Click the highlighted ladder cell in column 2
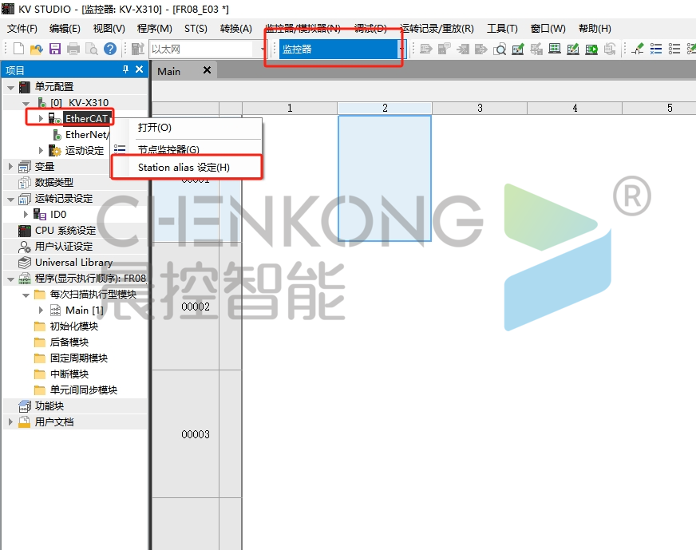Viewport: 696px width, 550px height. (385, 179)
